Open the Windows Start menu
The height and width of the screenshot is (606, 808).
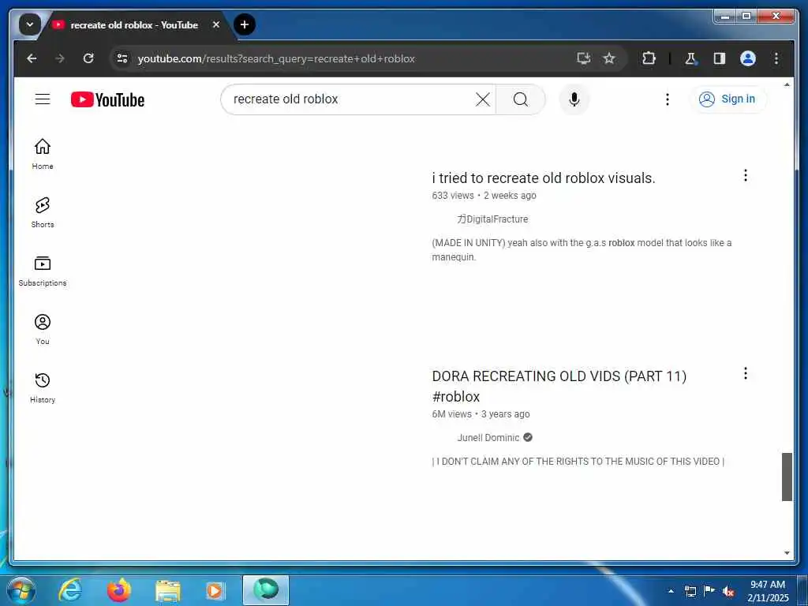point(21,590)
